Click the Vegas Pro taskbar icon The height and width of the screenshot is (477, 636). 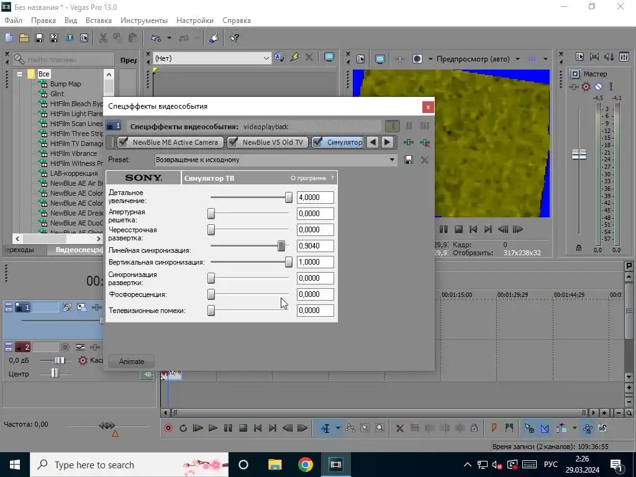(336, 465)
